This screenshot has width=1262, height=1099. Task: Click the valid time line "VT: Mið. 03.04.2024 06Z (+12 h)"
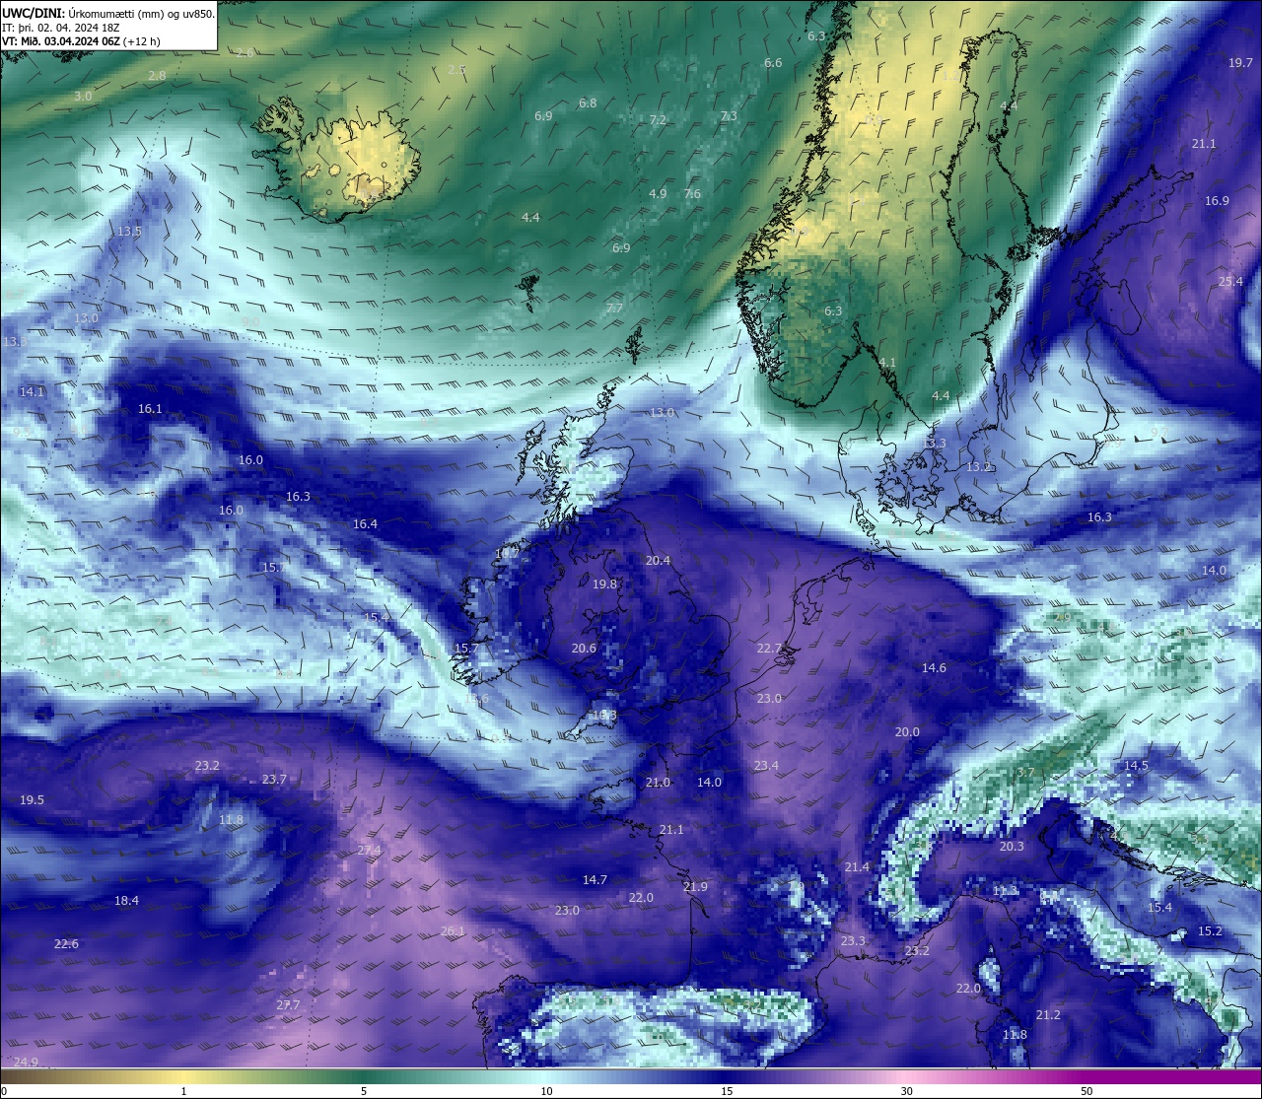click(x=81, y=41)
